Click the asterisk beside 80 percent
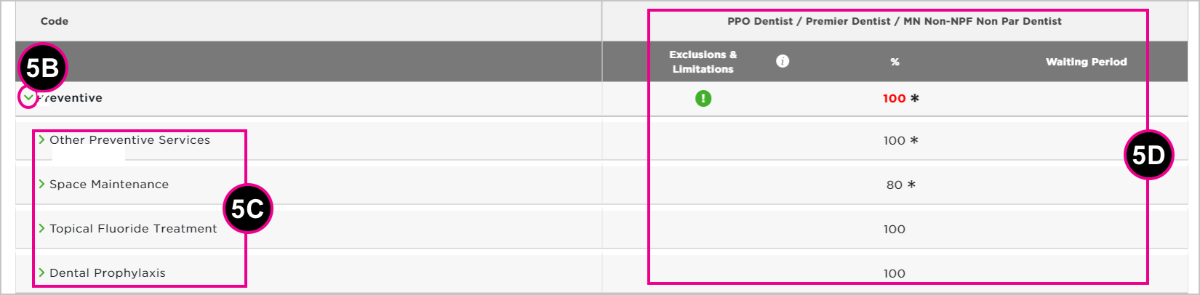This screenshot has height=295, width=1200. tap(911, 185)
